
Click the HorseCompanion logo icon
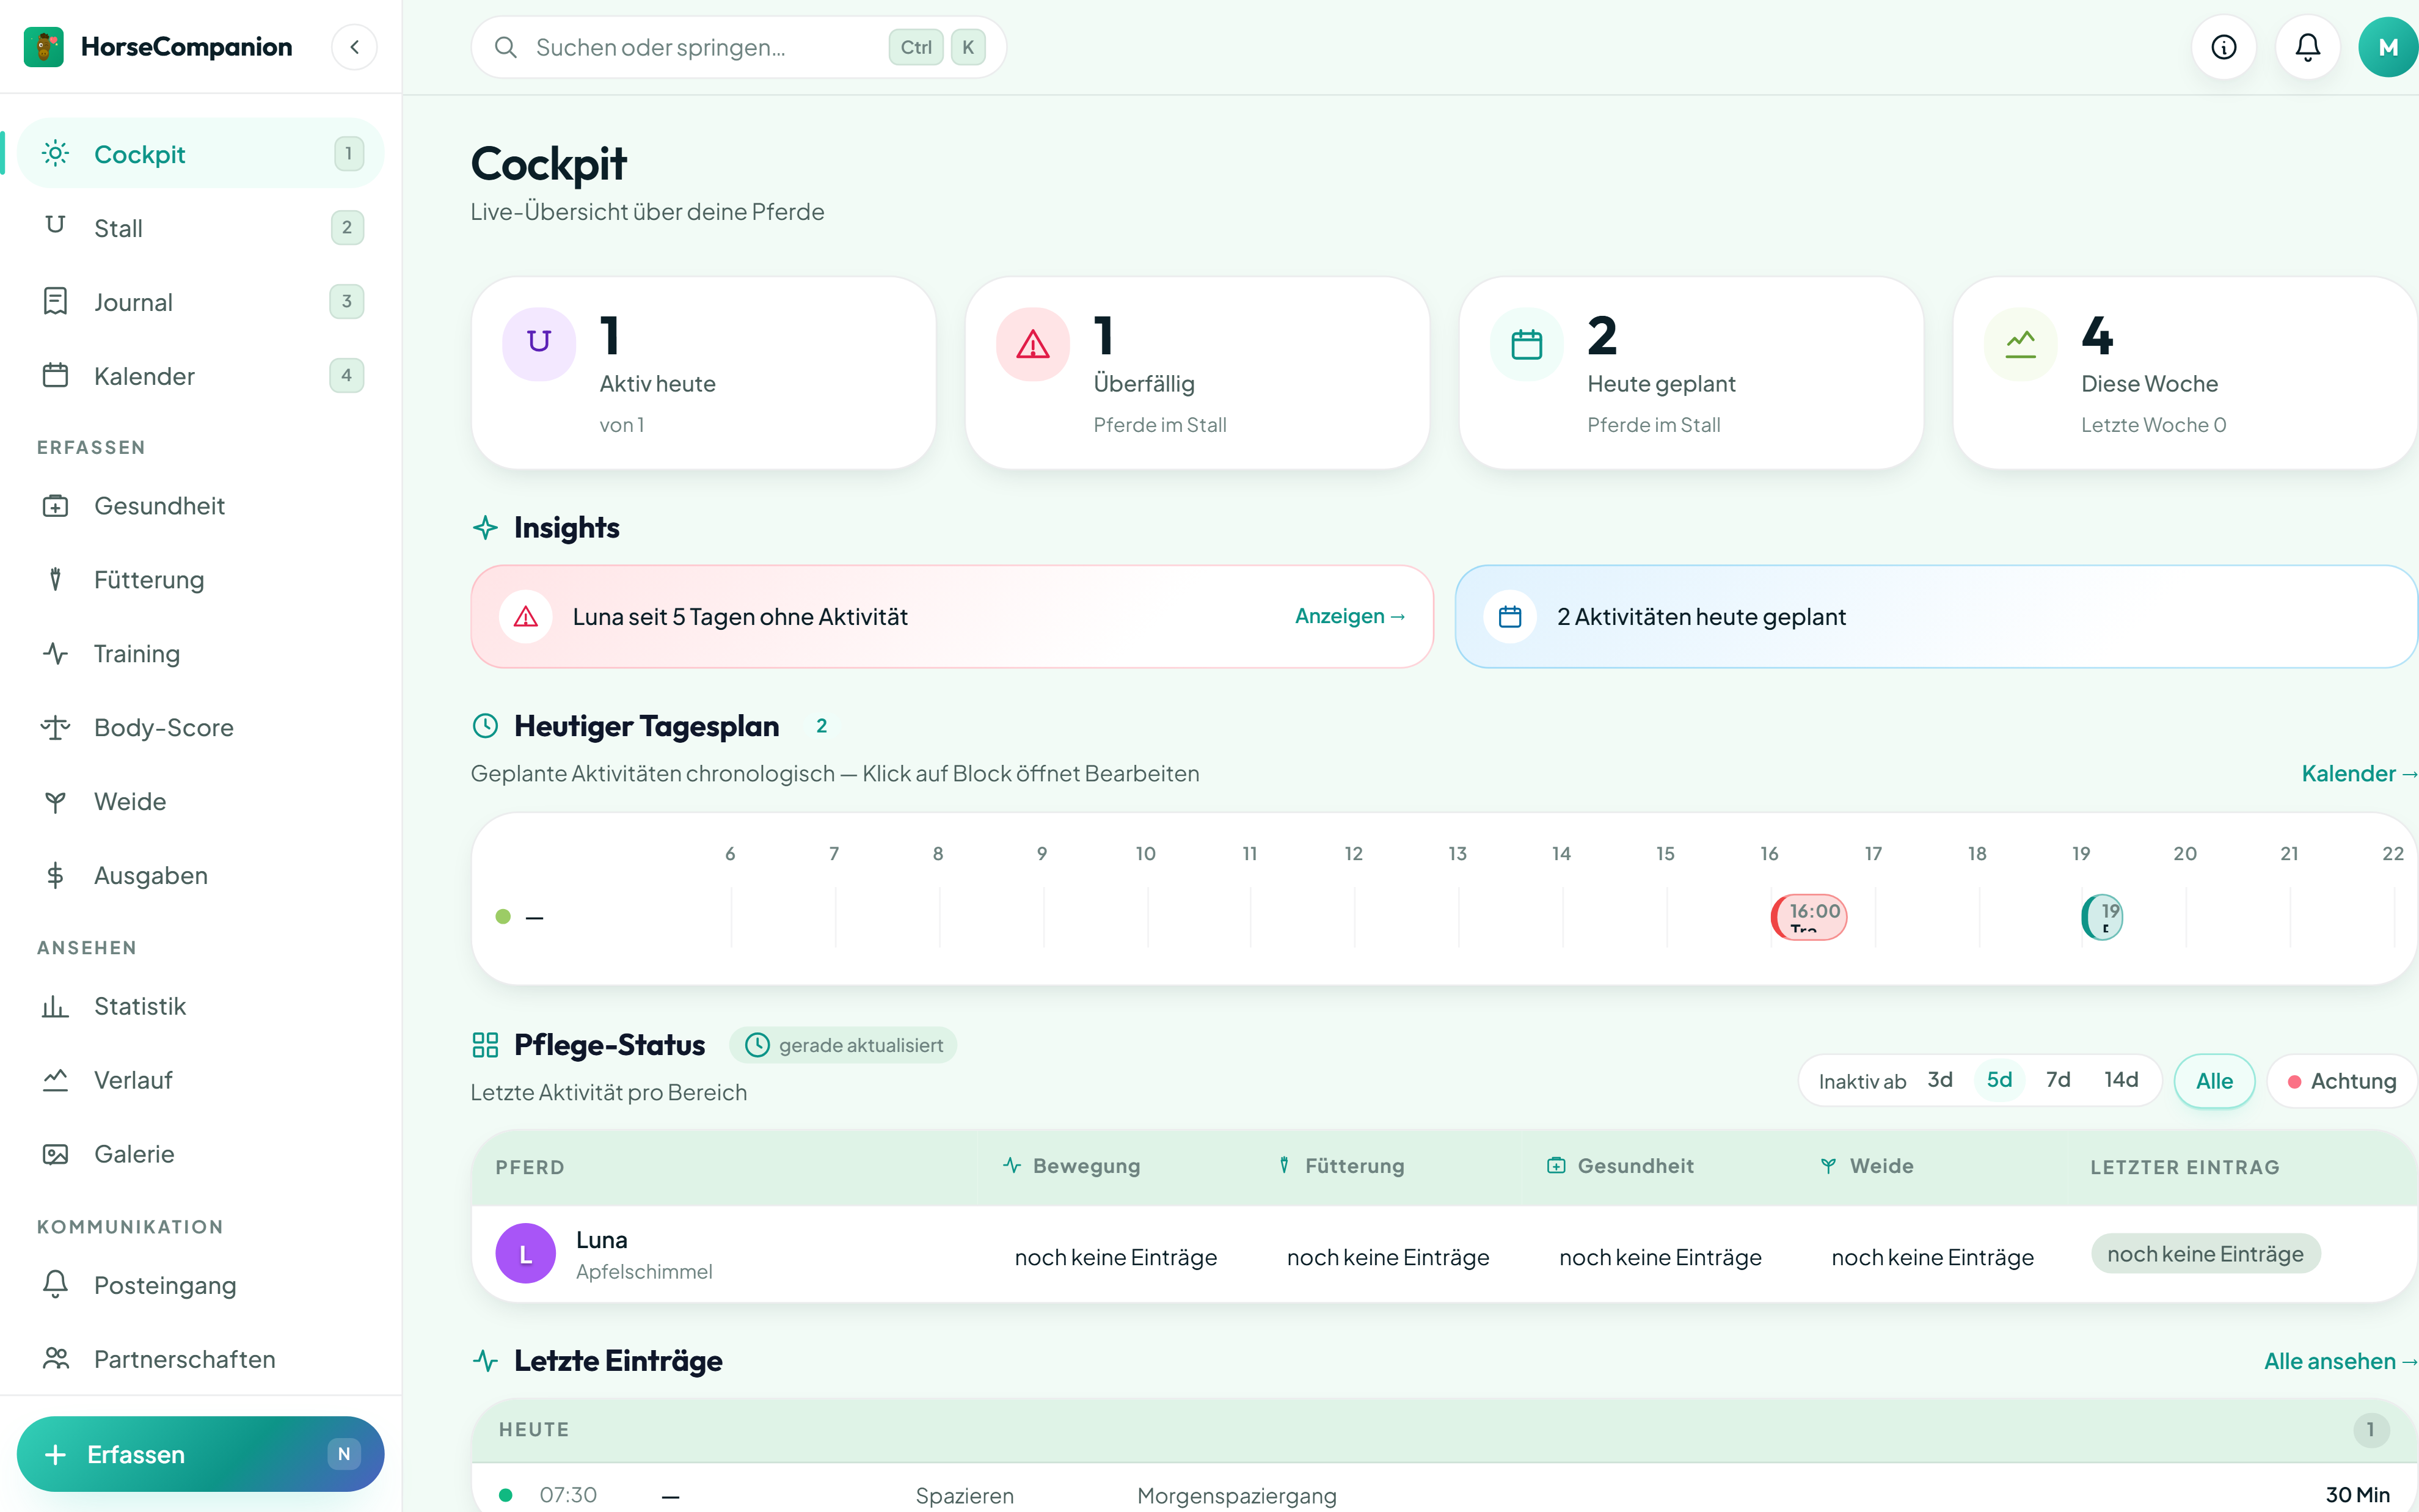(x=44, y=47)
